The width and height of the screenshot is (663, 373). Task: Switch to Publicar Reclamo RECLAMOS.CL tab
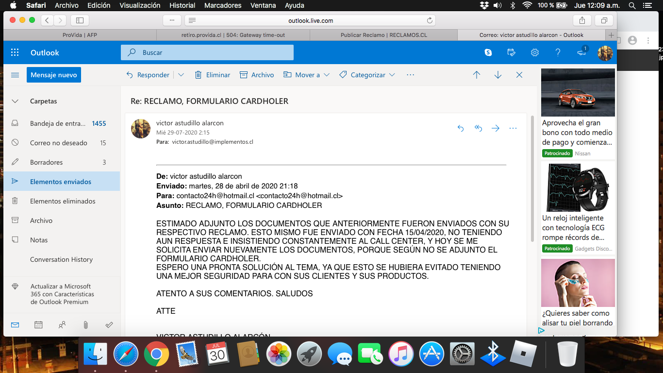coord(383,35)
